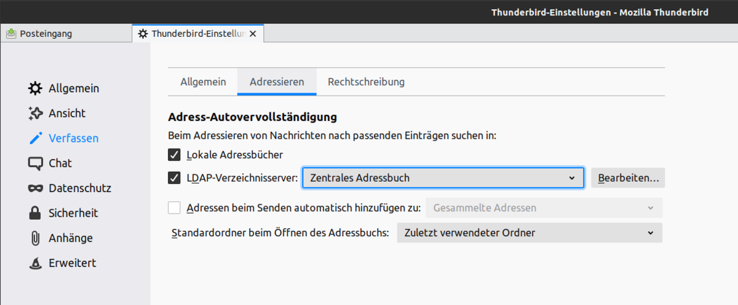Click the Datenschutz mask icon
This screenshot has width=738, height=305.
(35, 188)
